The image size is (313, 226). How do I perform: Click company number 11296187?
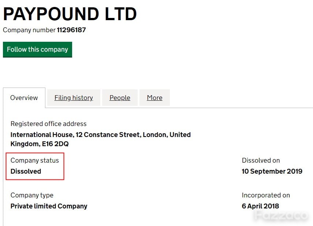71,30
